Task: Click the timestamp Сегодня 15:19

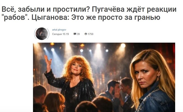Action: coord(60,34)
